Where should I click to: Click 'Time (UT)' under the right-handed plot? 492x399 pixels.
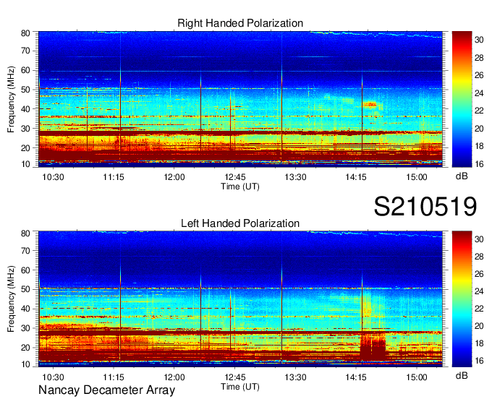[x=240, y=186]
